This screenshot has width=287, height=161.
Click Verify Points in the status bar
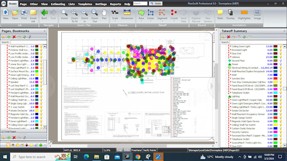pos(149,150)
